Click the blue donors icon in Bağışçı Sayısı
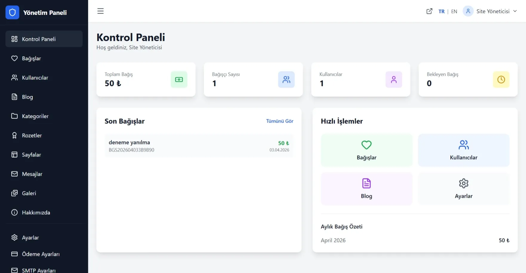Image resolution: width=526 pixels, height=273 pixels. point(286,80)
